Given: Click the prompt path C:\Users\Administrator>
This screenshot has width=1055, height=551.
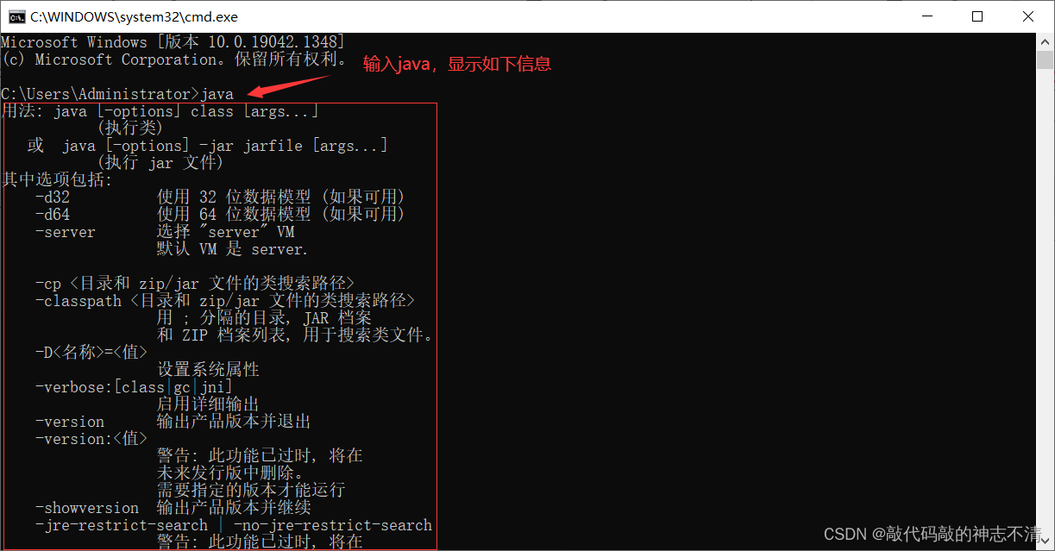Looking at the screenshot, I should point(99,94).
